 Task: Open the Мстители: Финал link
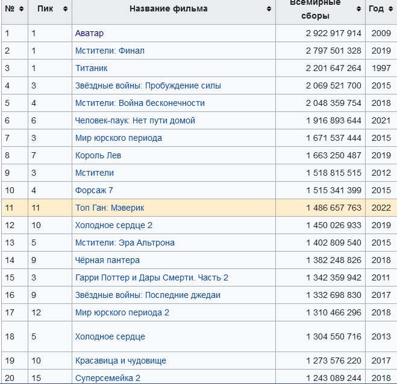(x=110, y=51)
